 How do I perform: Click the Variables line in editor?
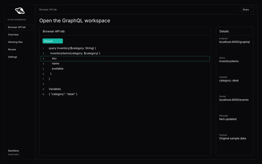(55, 89)
